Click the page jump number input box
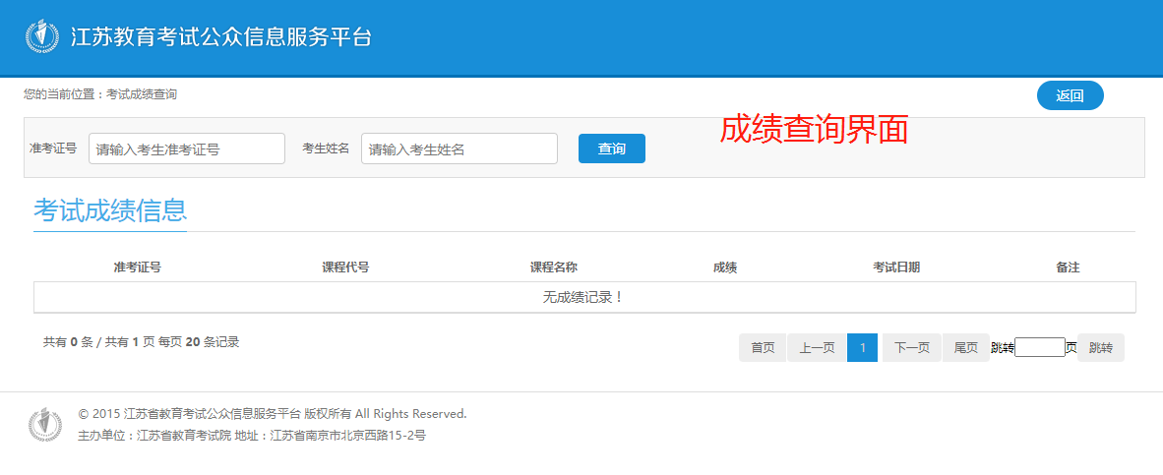The width and height of the screenshot is (1163, 475). (1039, 347)
